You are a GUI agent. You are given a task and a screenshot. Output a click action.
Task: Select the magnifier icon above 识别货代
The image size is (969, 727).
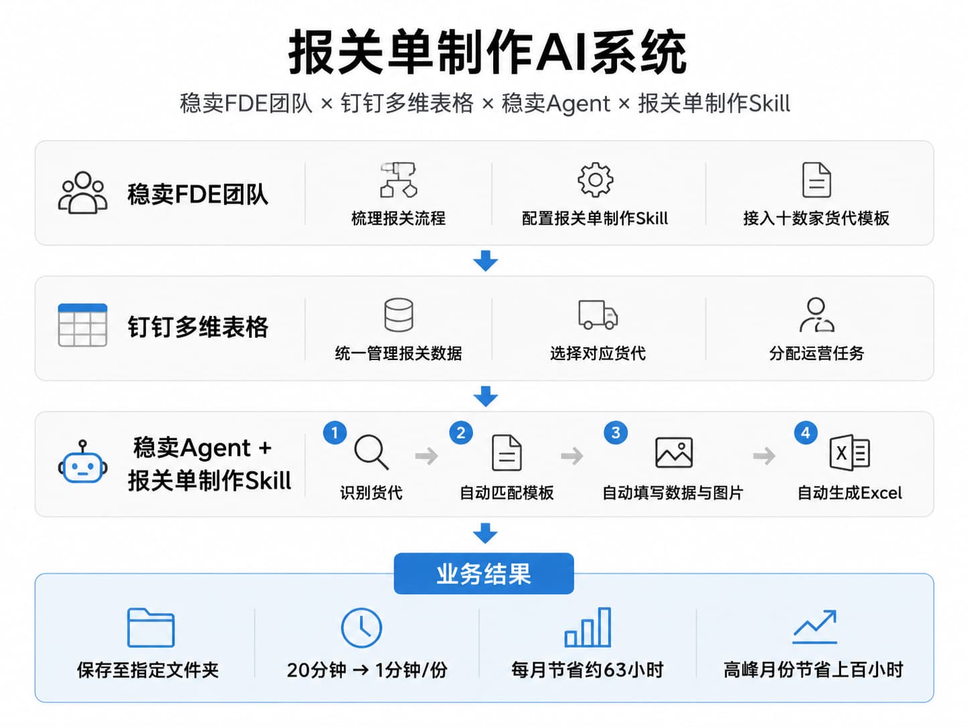tap(371, 452)
